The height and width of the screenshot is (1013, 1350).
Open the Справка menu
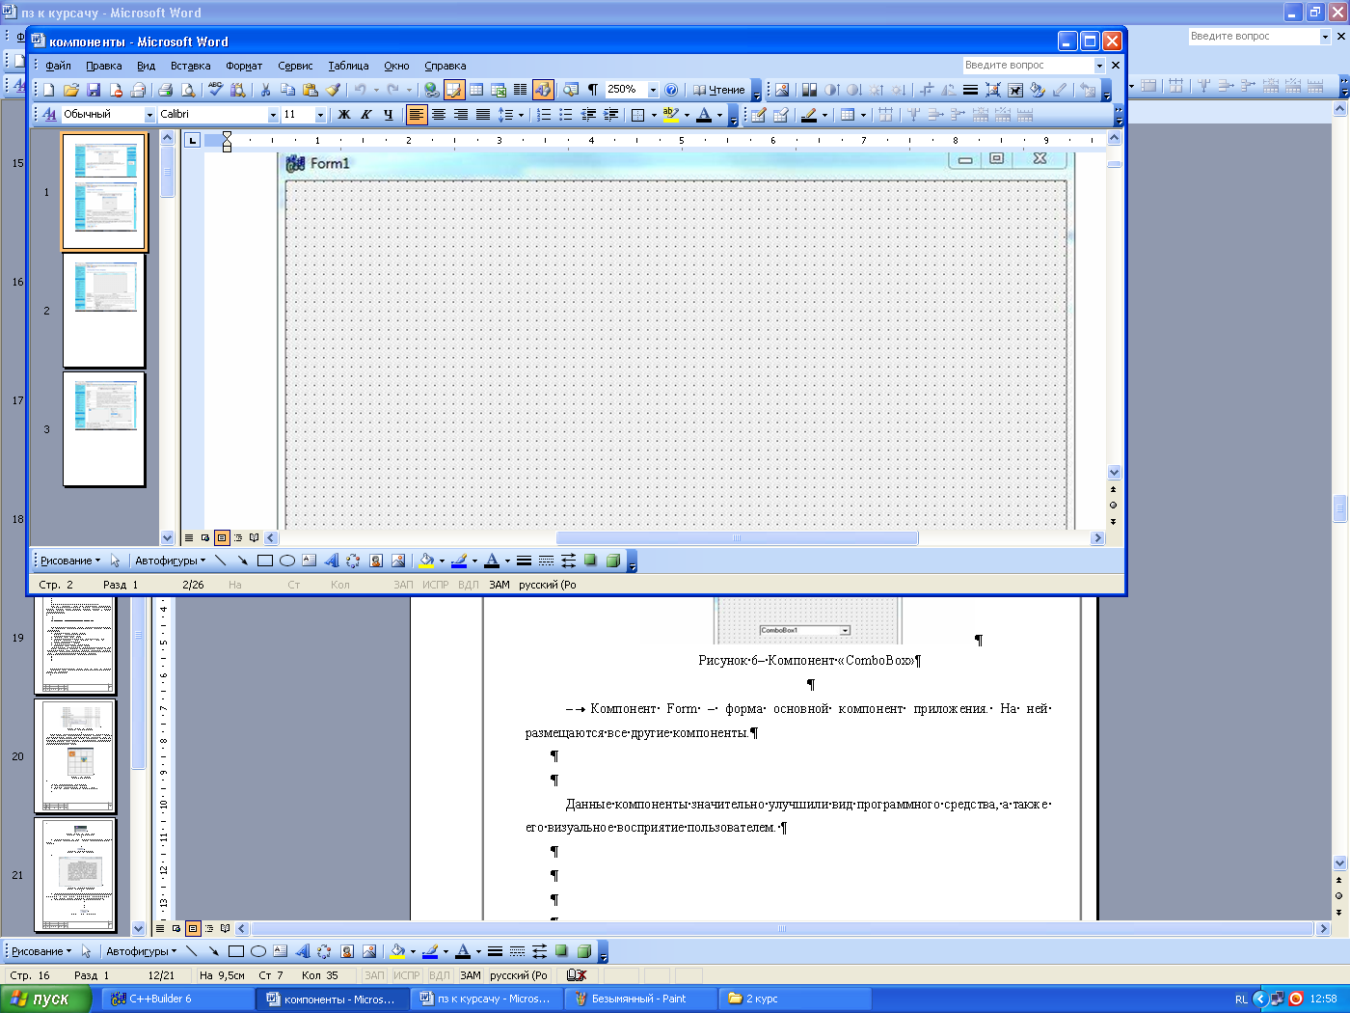445,66
